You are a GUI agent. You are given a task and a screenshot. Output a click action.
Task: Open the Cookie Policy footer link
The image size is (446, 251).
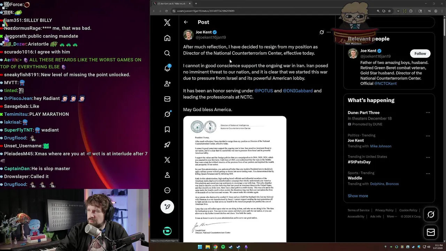click(x=408, y=210)
